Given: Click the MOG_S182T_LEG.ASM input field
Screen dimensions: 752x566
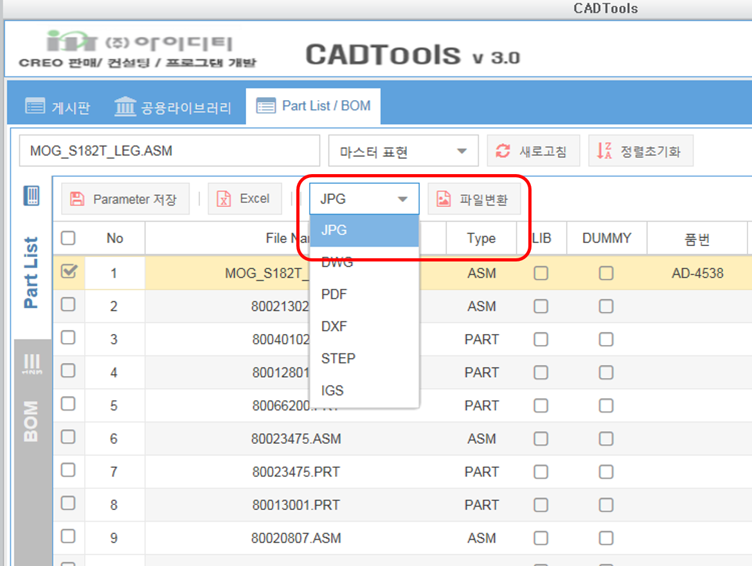Looking at the screenshot, I should pos(169,151).
